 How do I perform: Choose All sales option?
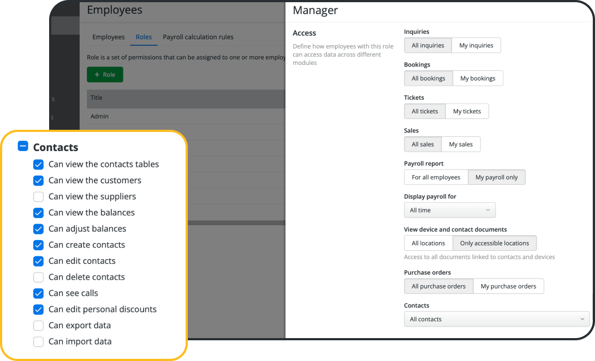point(423,145)
